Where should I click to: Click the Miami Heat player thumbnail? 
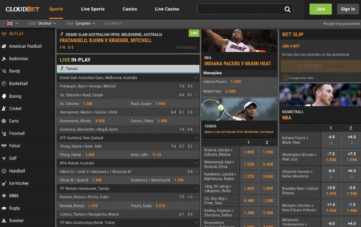click(240, 41)
